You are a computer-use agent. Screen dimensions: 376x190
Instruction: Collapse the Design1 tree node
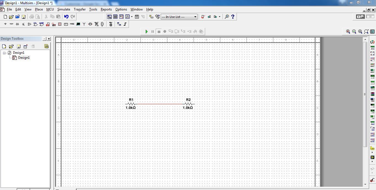point(4,52)
